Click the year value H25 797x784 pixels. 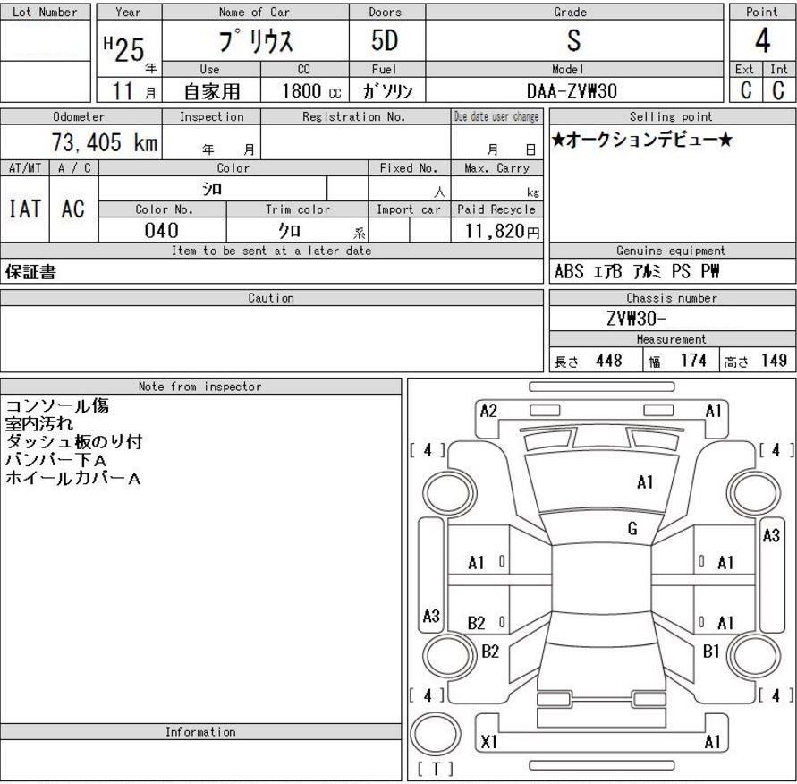pos(124,49)
